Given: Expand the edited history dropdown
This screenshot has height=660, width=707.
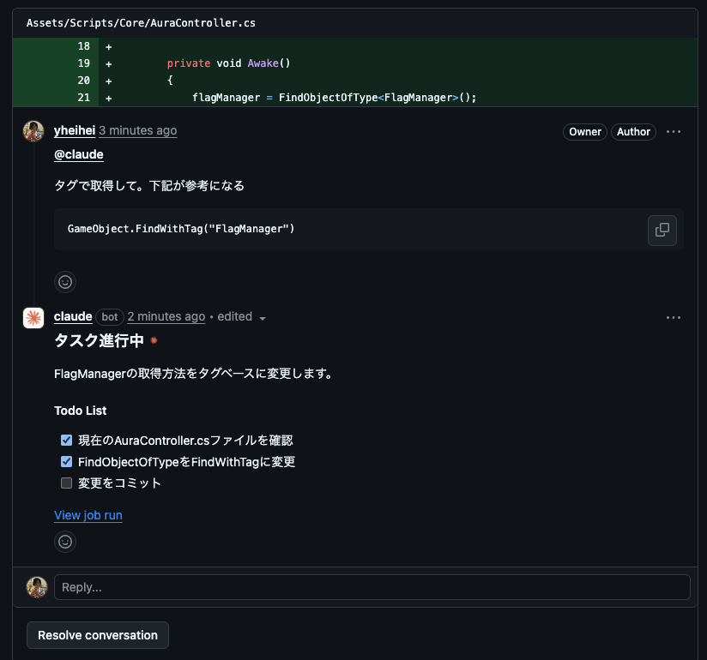Looking at the screenshot, I should point(263,317).
